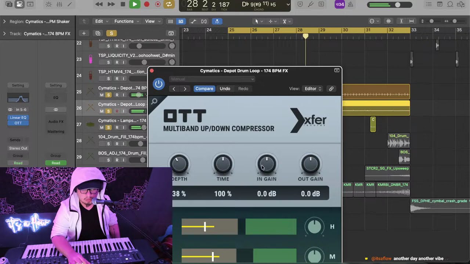Open the Functions menu
Screen dimensions: 470x264
(x=127, y=21)
